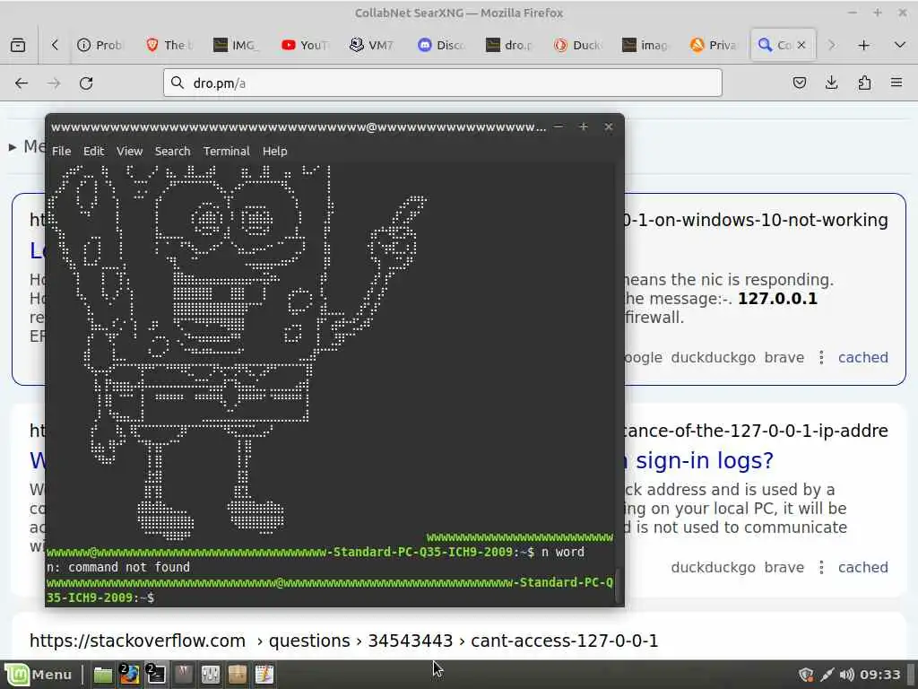This screenshot has width=918, height=689.
Task: Open the Firefox hamburger application menu
Action: coord(896,83)
